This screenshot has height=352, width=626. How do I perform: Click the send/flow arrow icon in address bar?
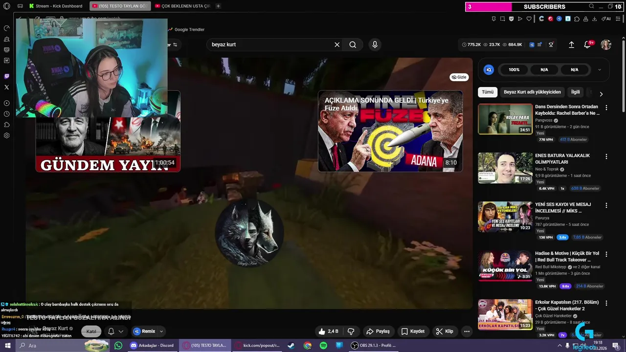(520, 19)
